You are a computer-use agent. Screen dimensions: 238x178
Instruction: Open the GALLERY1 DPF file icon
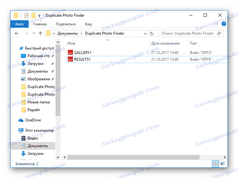pyautogui.click(x=70, y=53)
